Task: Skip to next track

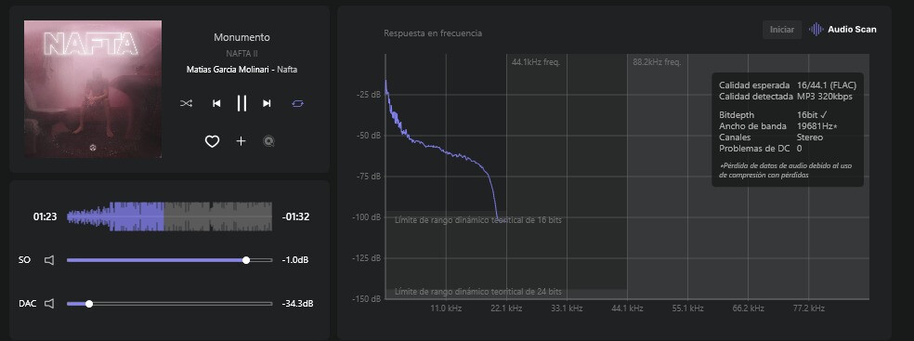Action: point(267,103)
